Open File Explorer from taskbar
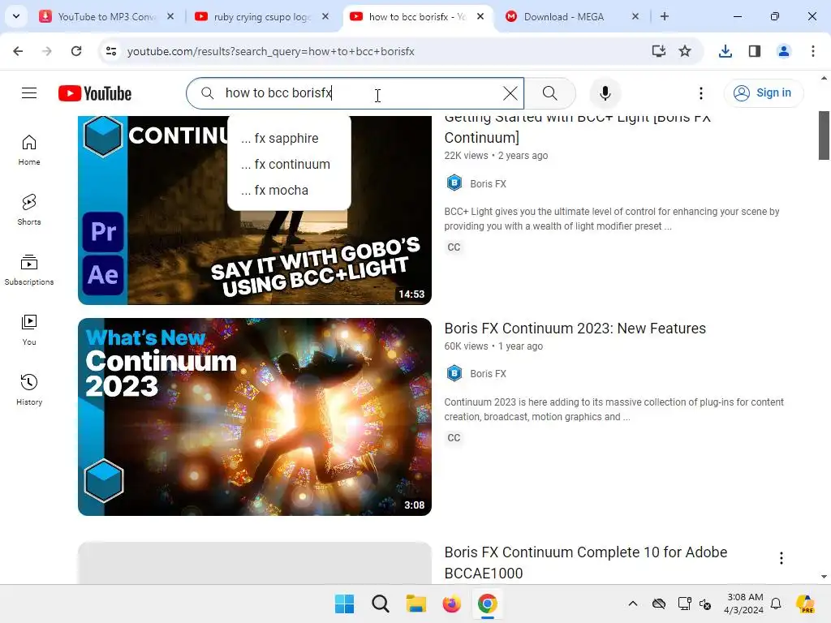 pos(416,604)
